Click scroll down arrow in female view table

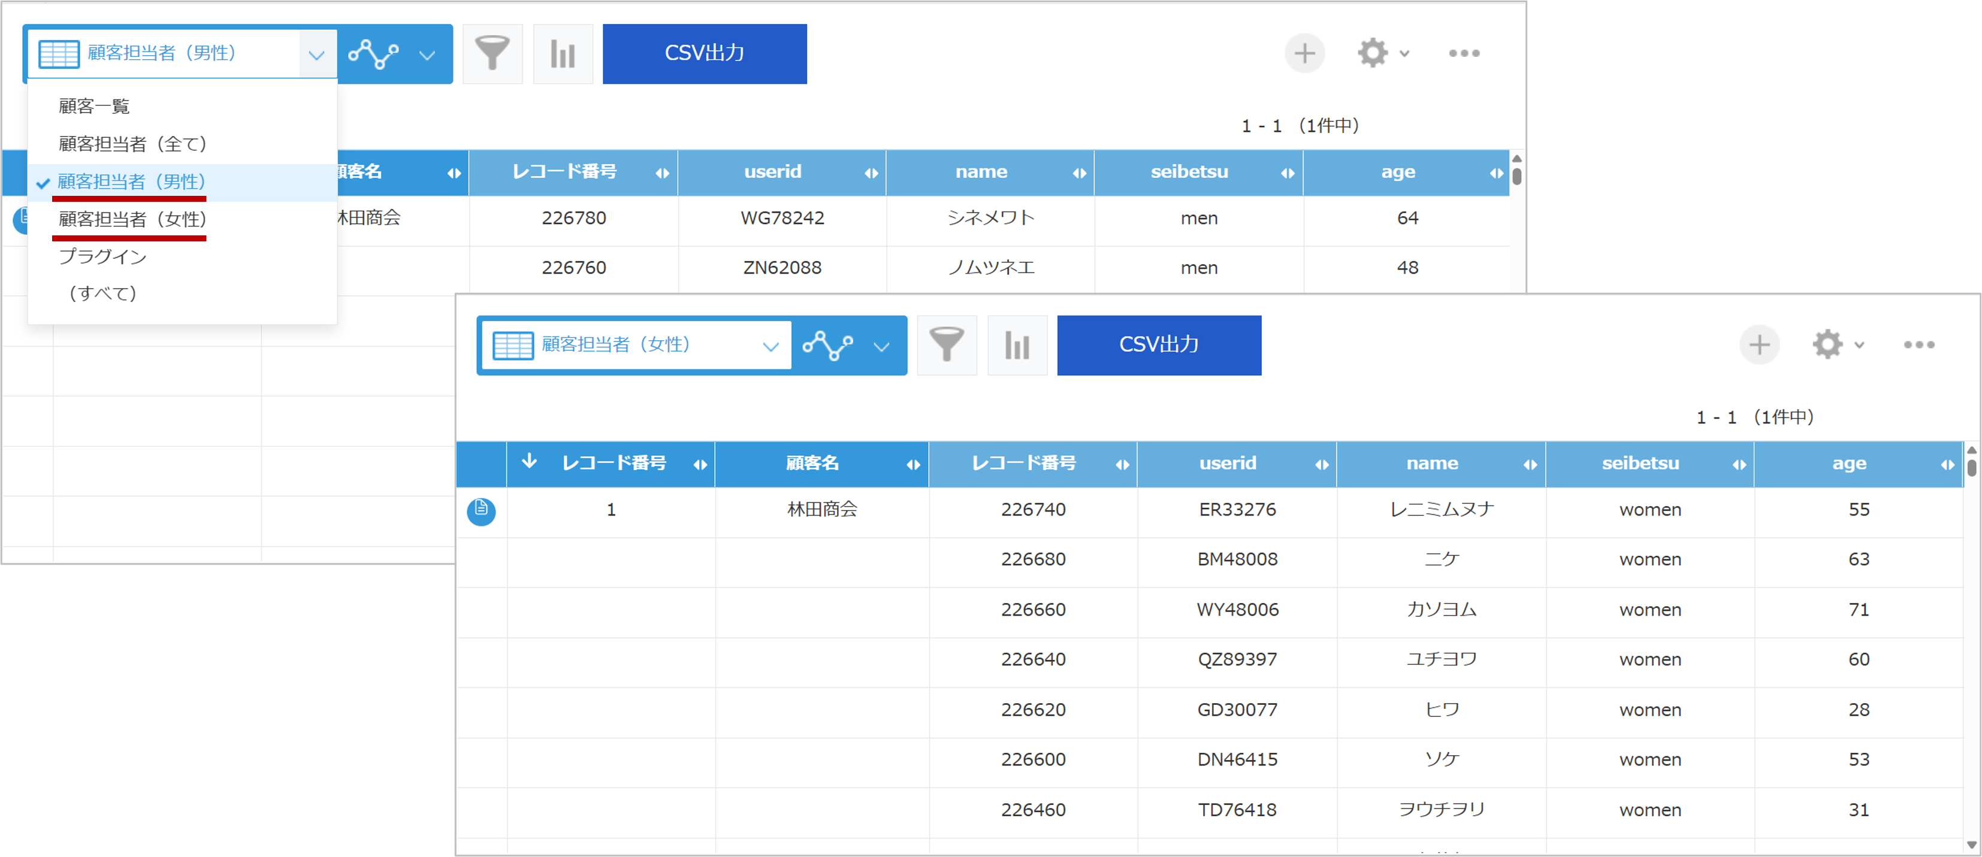(x=1971, y=844)
